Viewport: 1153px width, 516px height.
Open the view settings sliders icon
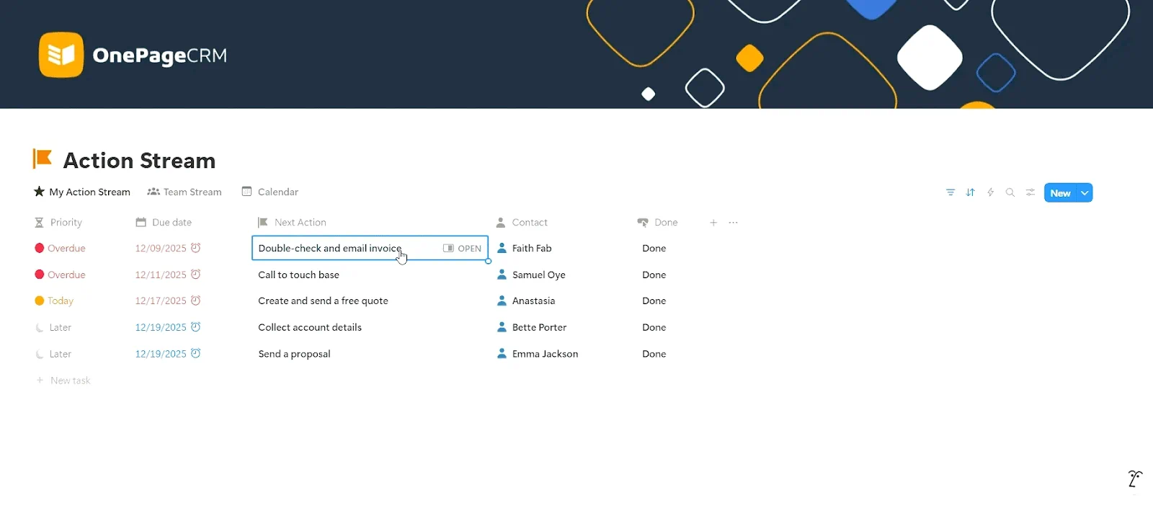[x=1030, y=192]
